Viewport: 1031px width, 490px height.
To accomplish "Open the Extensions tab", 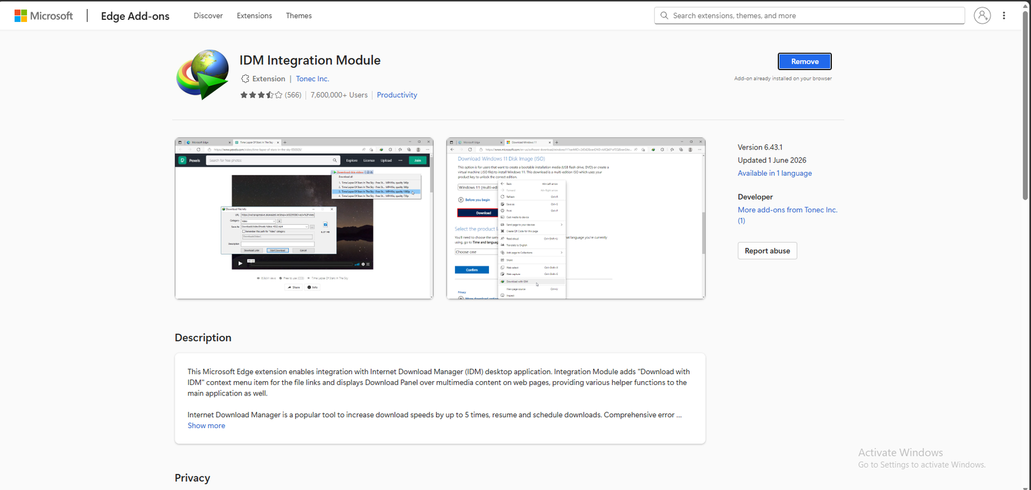I will 255,15.
